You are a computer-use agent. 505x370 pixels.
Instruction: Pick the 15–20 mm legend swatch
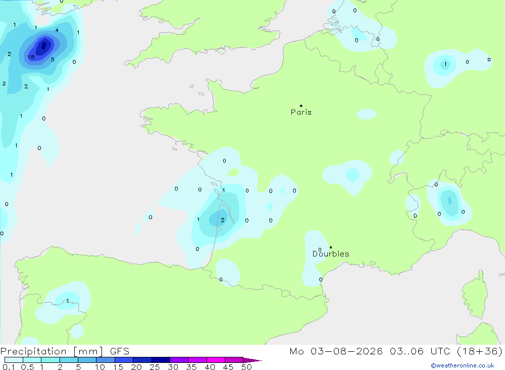124,360
